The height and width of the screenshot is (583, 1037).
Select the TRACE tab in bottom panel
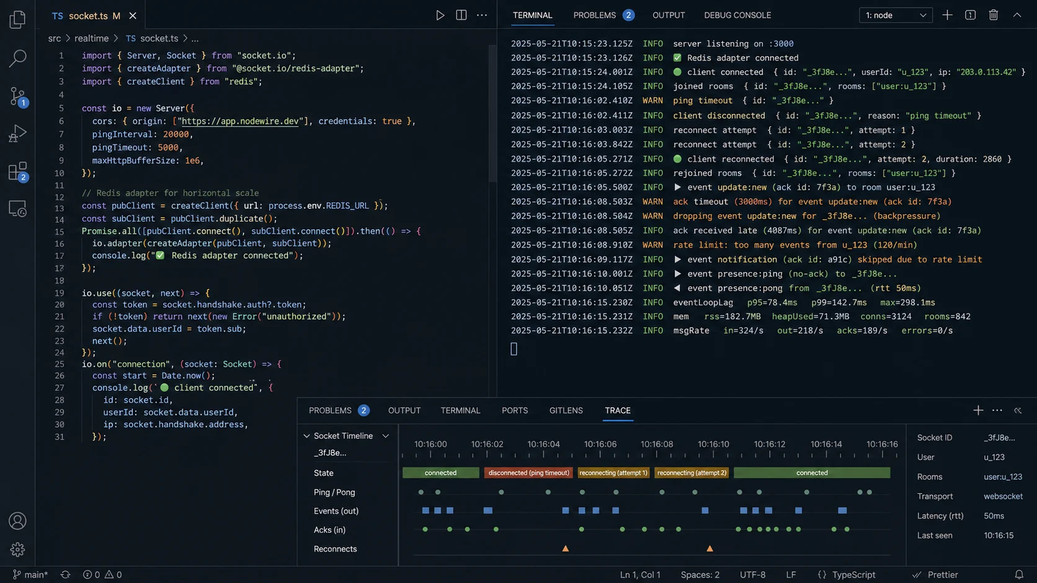(618, 410)
